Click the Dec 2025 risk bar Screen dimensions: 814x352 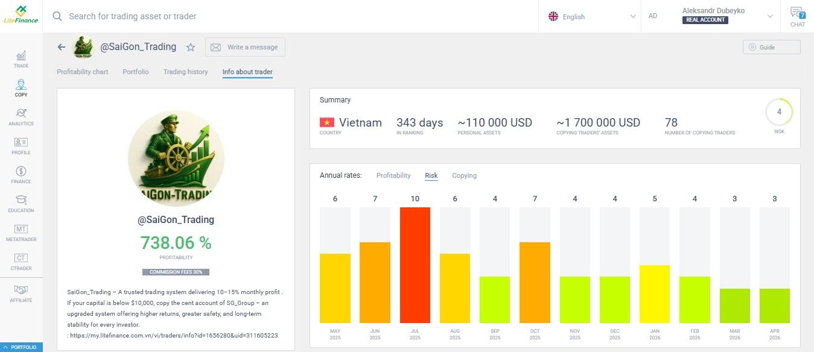click(615, 300)
